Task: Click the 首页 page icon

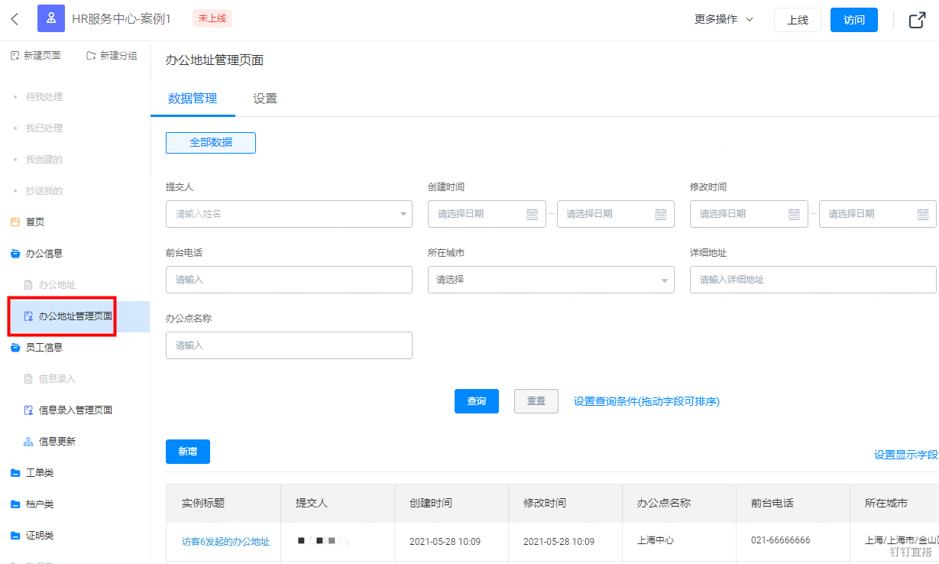Action: pyautogui.click(x=15, y=222)
